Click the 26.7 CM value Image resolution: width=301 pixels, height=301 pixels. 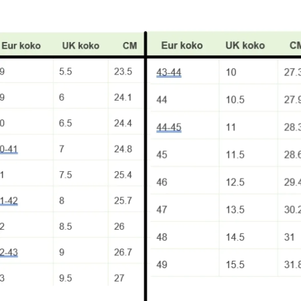click(x=123, y=252)
